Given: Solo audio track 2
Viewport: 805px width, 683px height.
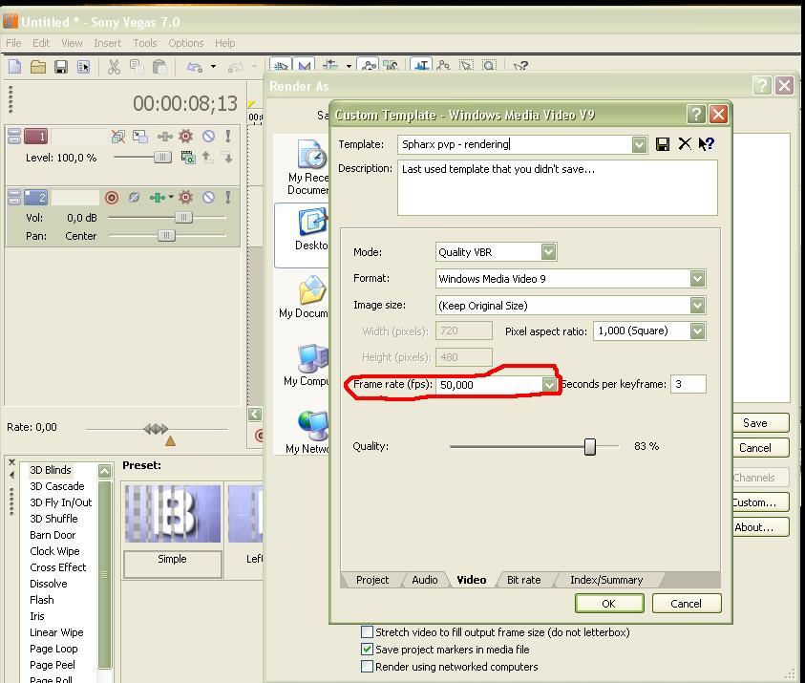Looking at the screenshot, I should tap(228, 197).
